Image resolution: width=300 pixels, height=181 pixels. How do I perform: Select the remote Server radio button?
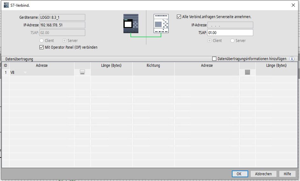232,41
